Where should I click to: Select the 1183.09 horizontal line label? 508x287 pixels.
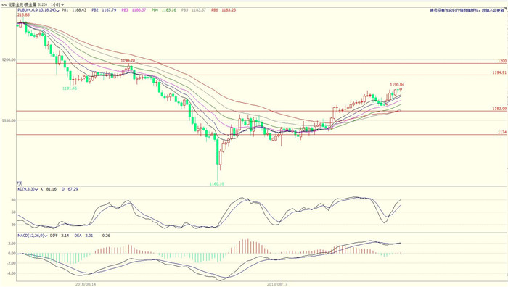click(499, 109)
